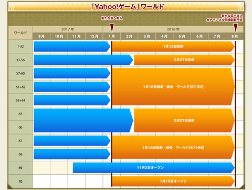Viewport: 252px width, 190px height.
Task: Click the orange bar labeled ワールド[57-64]
Action: (173, 87)
